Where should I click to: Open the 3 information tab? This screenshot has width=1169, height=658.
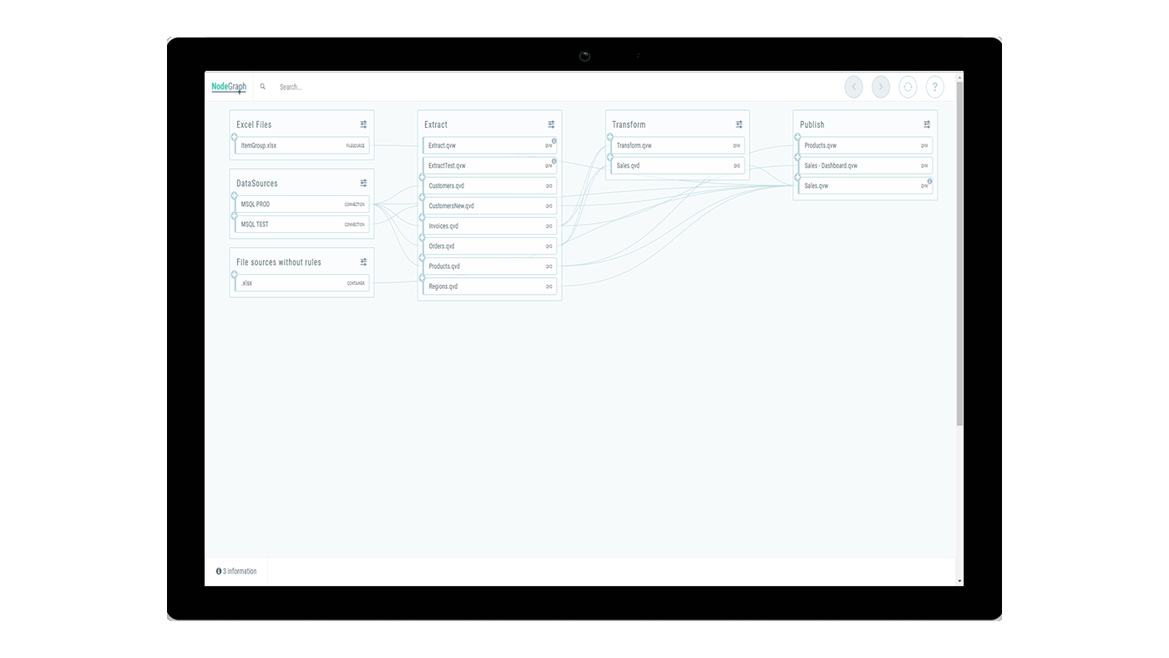(236, 571)
